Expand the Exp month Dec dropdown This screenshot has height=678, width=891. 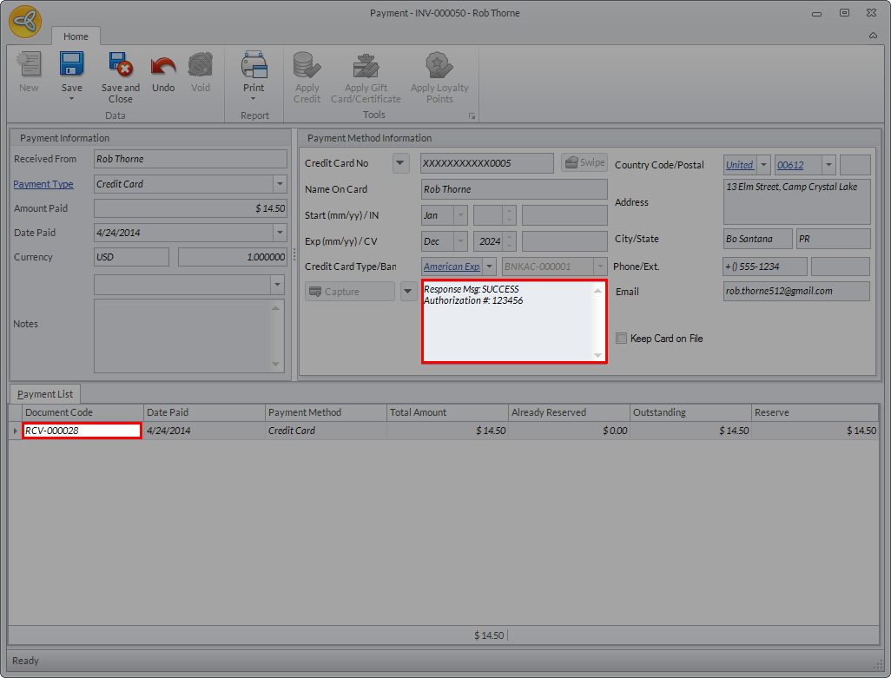click(460, 241)
